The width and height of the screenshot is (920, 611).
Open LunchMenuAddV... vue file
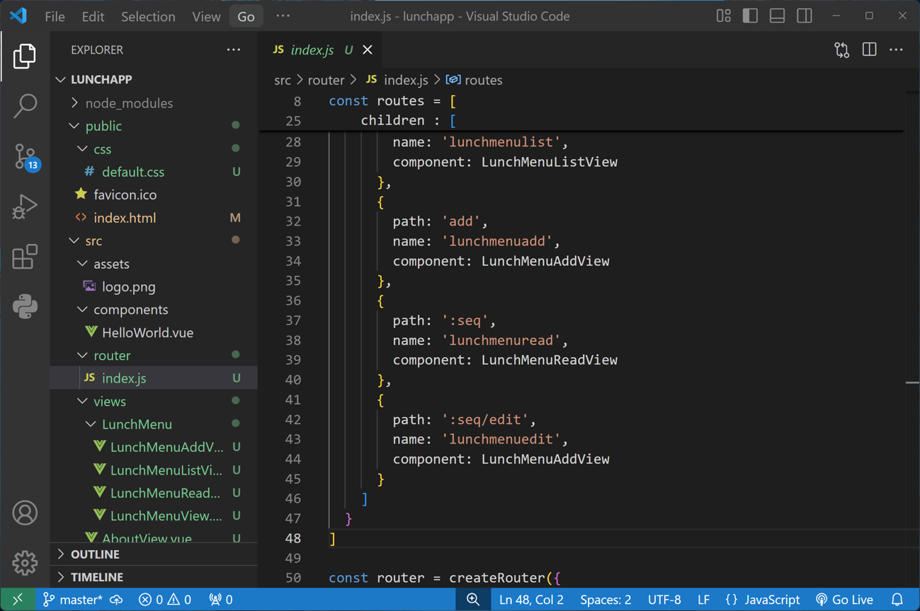tap(154, 447)
